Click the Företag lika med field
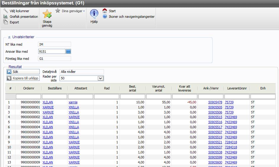Image resolution: width=279 pixels, height=167 pixels. [x=54, y=59]
